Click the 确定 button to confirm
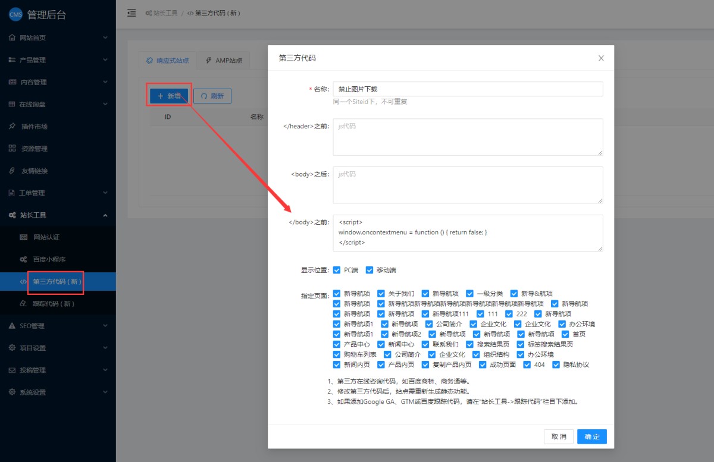 click(591, 436)
